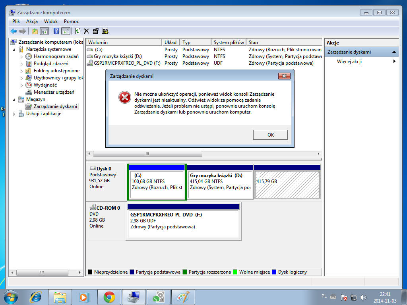Select Gry muzyka książki (D:) list row
This screenshot has width=407, height=305.
pos(204,56)
